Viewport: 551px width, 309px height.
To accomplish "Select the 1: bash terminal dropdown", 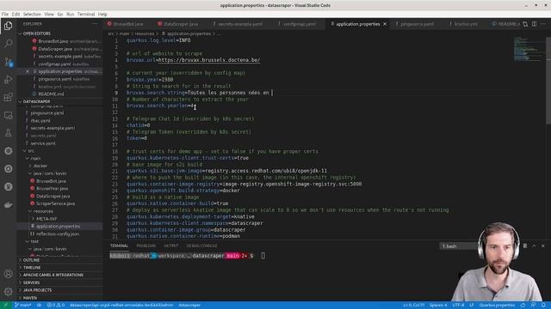I will [x=460, y=246].
